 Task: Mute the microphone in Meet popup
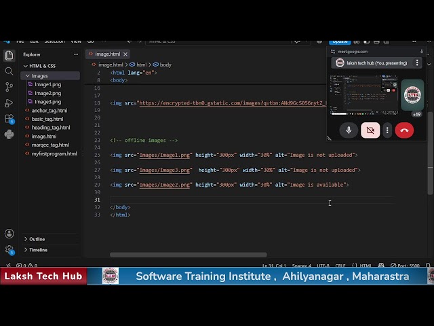[349, 130]
